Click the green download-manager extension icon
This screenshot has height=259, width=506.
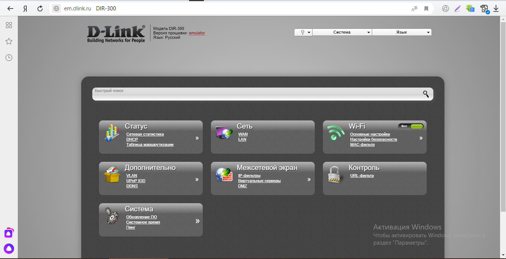point(470,8)
